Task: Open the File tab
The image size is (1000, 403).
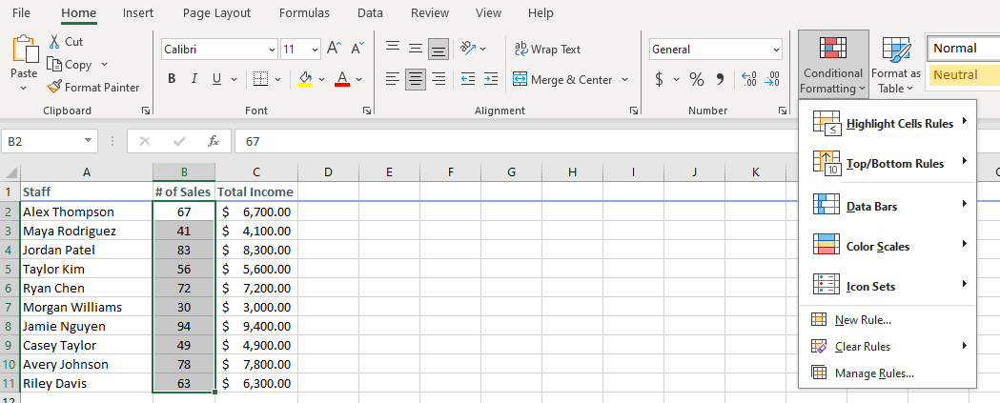Action: pos(21,12)
